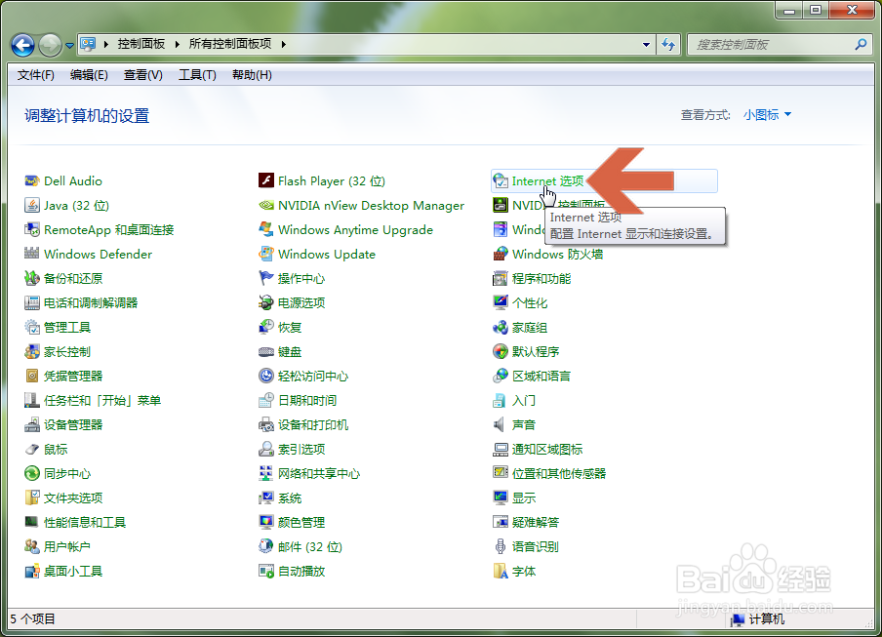Open 疑难解答 item
This screenshot has height=637, width=882.
click(536, 522)
